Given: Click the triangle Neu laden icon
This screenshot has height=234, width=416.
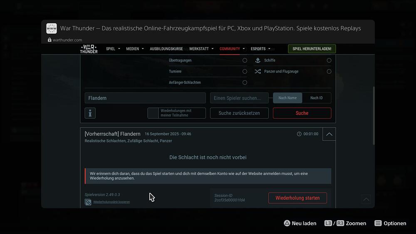Looking at the screenshot, I should [x=287, y=223].
